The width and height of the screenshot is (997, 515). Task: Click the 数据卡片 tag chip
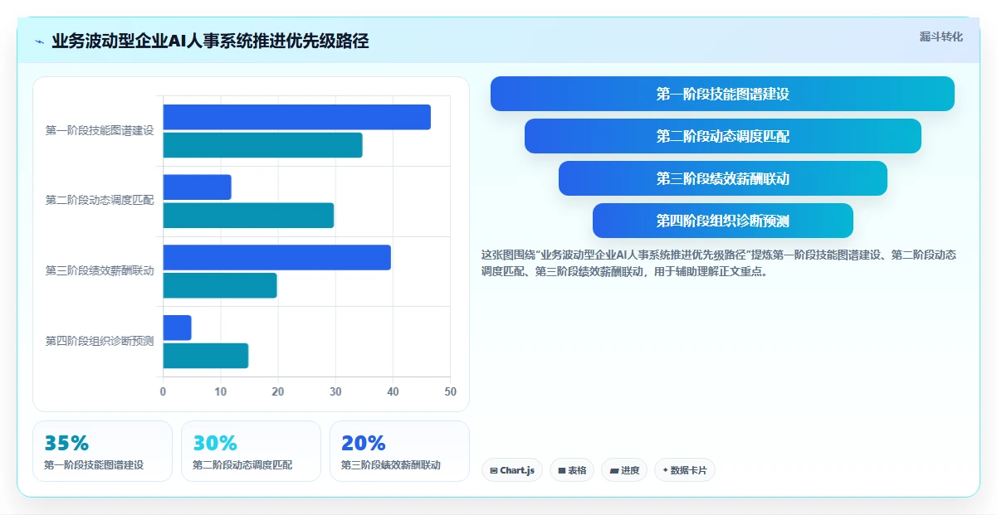coord(685,470)
